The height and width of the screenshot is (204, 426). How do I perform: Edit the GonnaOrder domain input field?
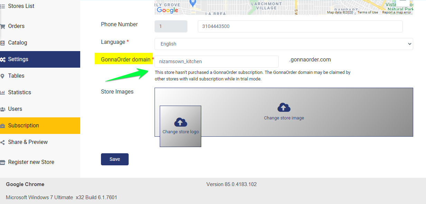216,61
